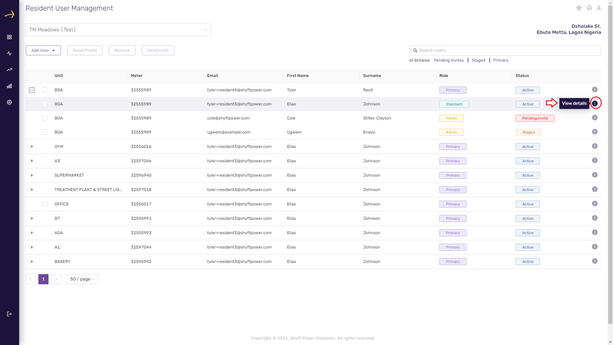Image resolution: width=613 pixels, height=345 pixels.
Task: Expand the SUPERMARKET unit row
Action: [32, 175]
